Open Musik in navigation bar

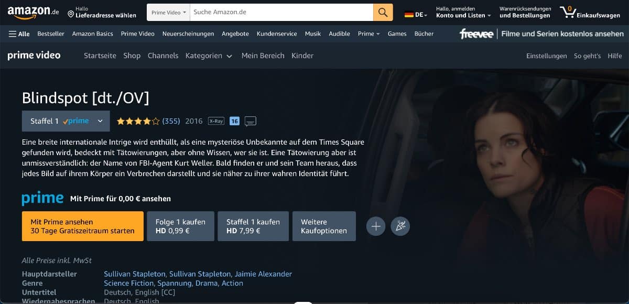click(x=313, y=34)
